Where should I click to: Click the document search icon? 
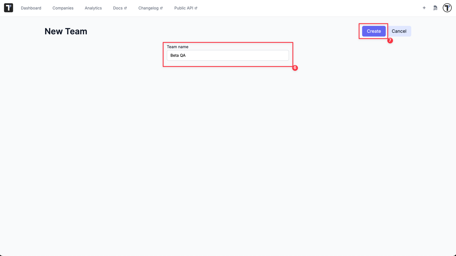point(435,7)
